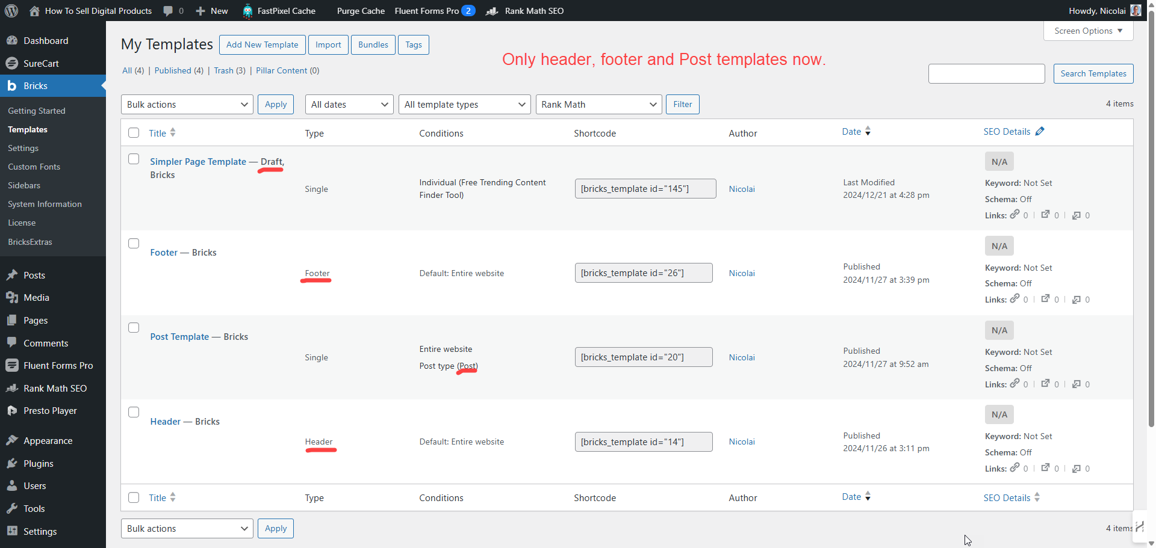
Task: Open Post Template title link
Action: click(x=179, y=336)
